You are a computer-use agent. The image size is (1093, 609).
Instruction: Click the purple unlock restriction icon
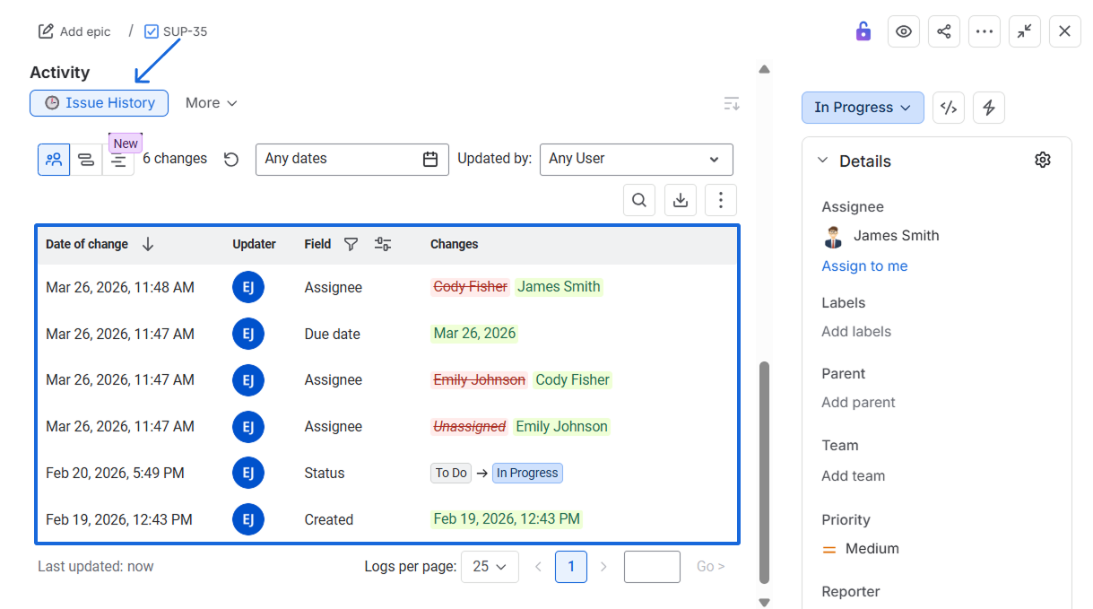(863, 31)
